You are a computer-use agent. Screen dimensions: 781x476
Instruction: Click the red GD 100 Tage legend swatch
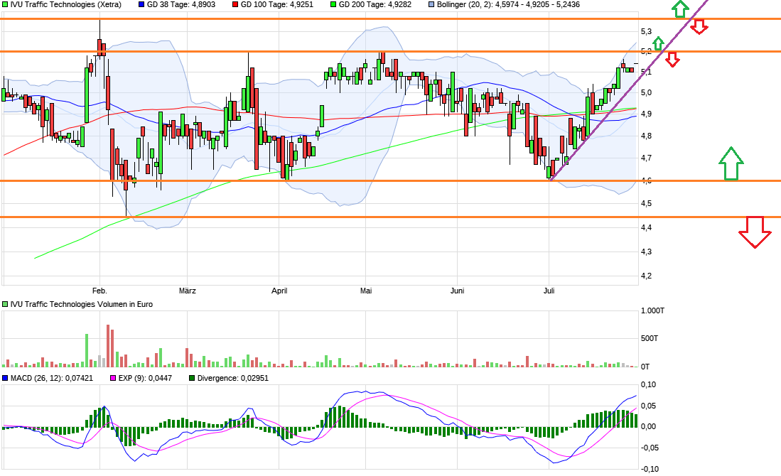235,4
